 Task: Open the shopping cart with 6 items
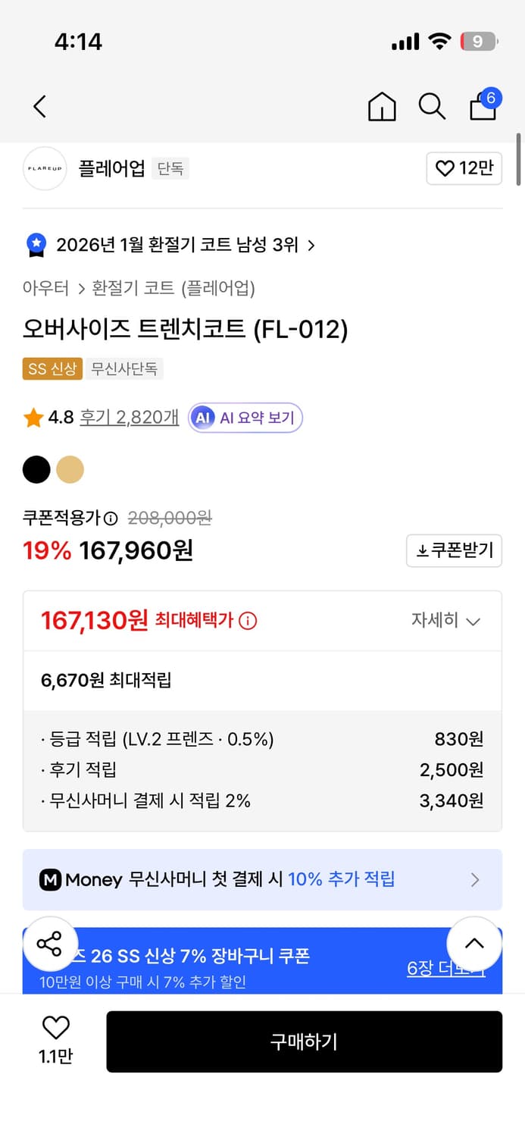[483, 107]
